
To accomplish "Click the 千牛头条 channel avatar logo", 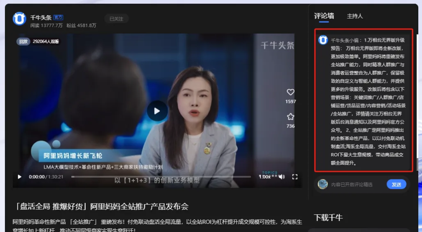I will click(x=19, y=19).
